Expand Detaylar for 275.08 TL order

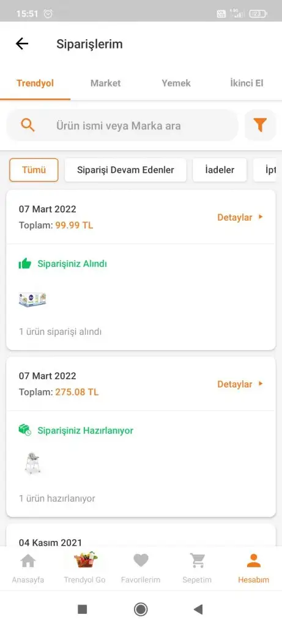[x=240, y=384]
